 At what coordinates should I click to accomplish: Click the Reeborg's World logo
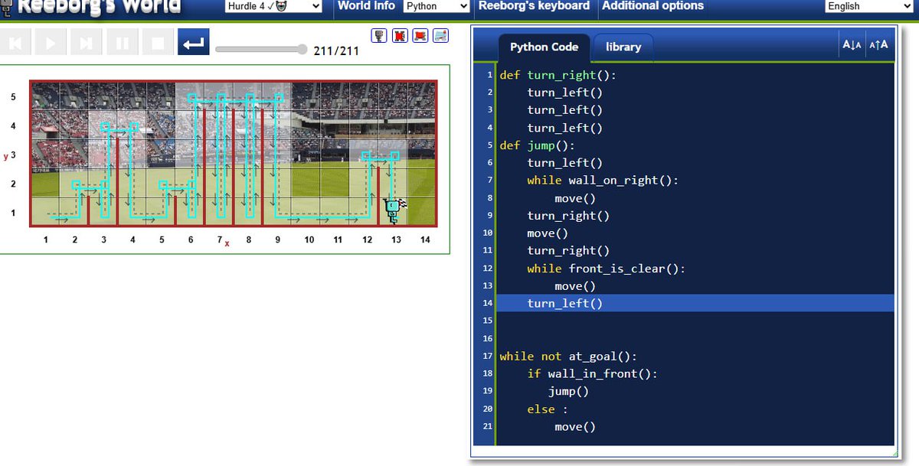click(92, 8)
